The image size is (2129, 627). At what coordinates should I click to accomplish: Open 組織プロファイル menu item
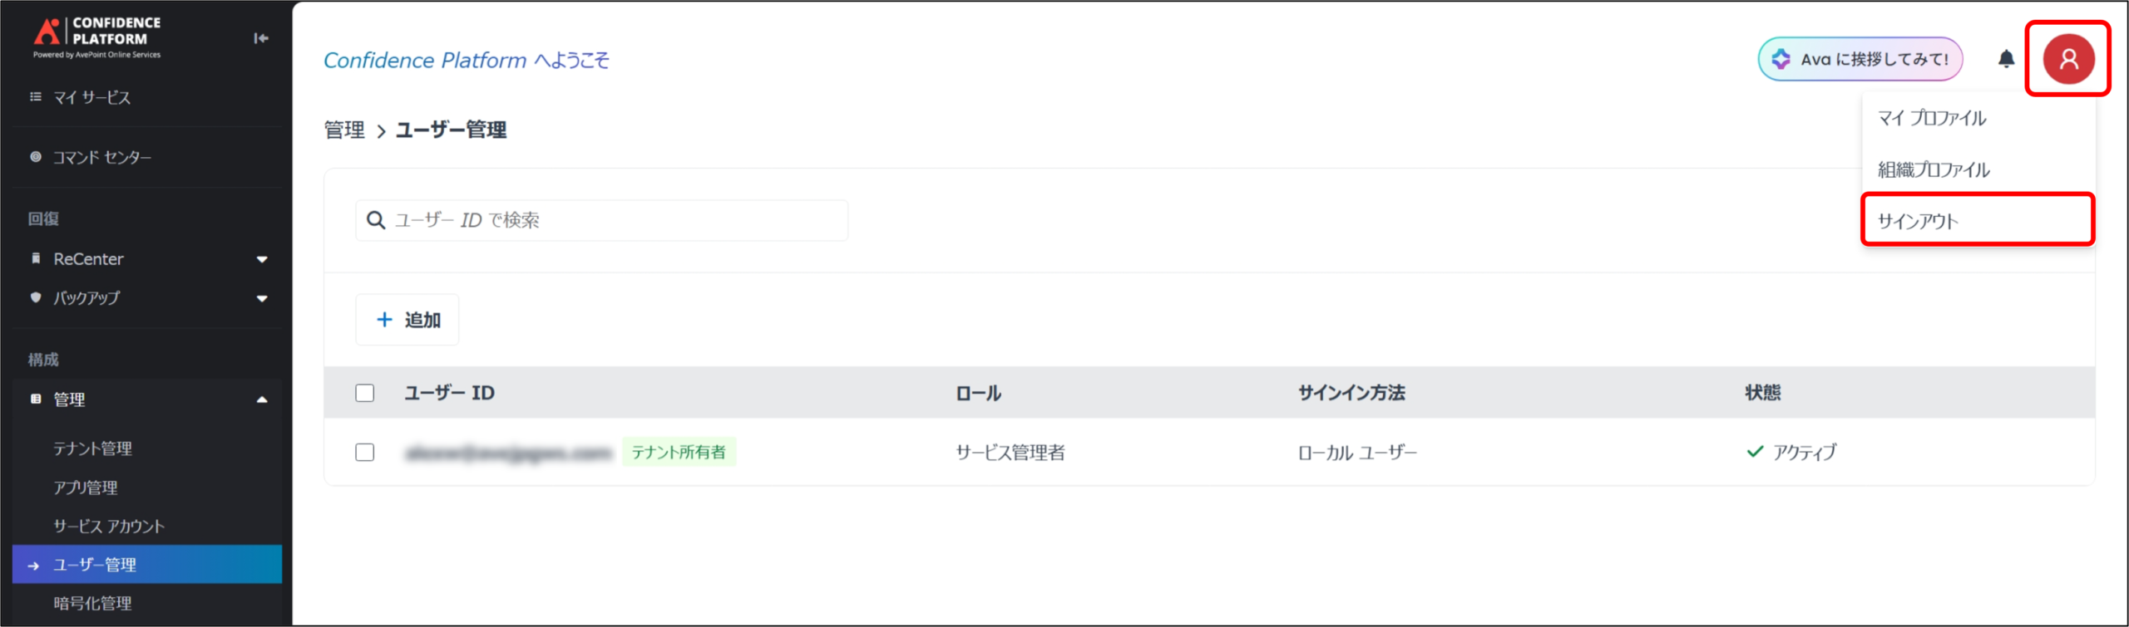1934,169
